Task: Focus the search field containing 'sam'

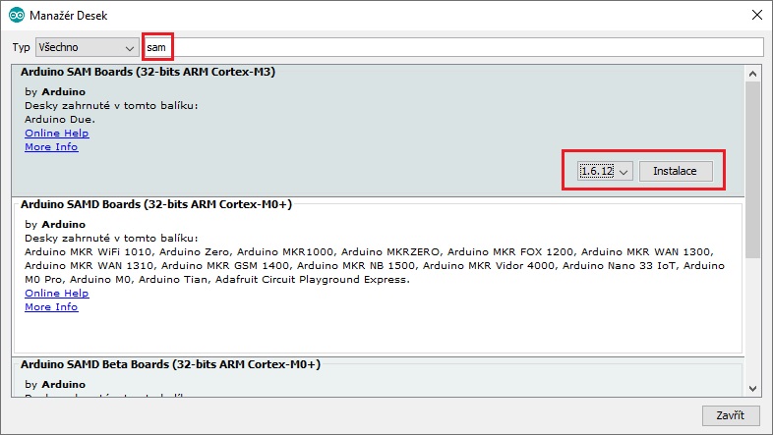Action: coord(453,47)
